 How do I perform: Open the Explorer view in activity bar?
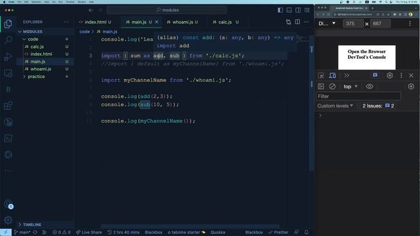coord(8,24)
